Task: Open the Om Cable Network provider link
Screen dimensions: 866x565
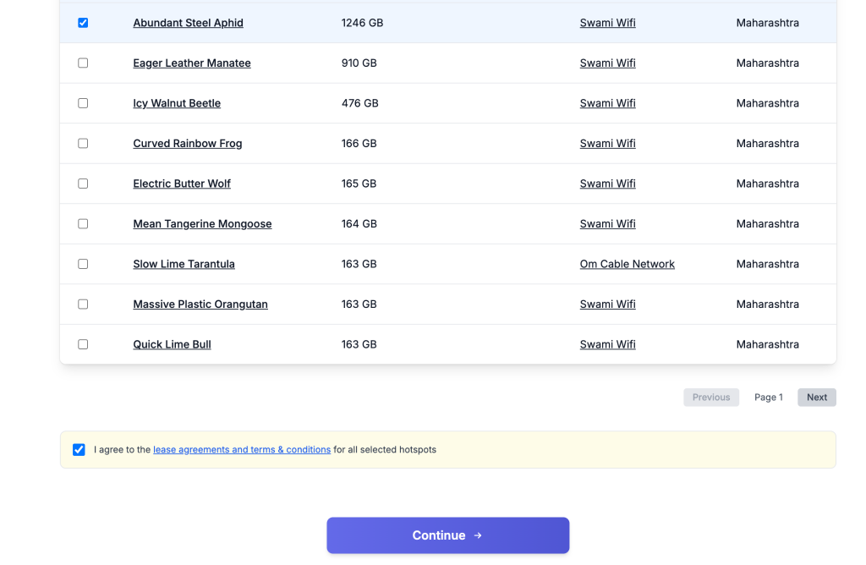Action: tap(627, 264)
